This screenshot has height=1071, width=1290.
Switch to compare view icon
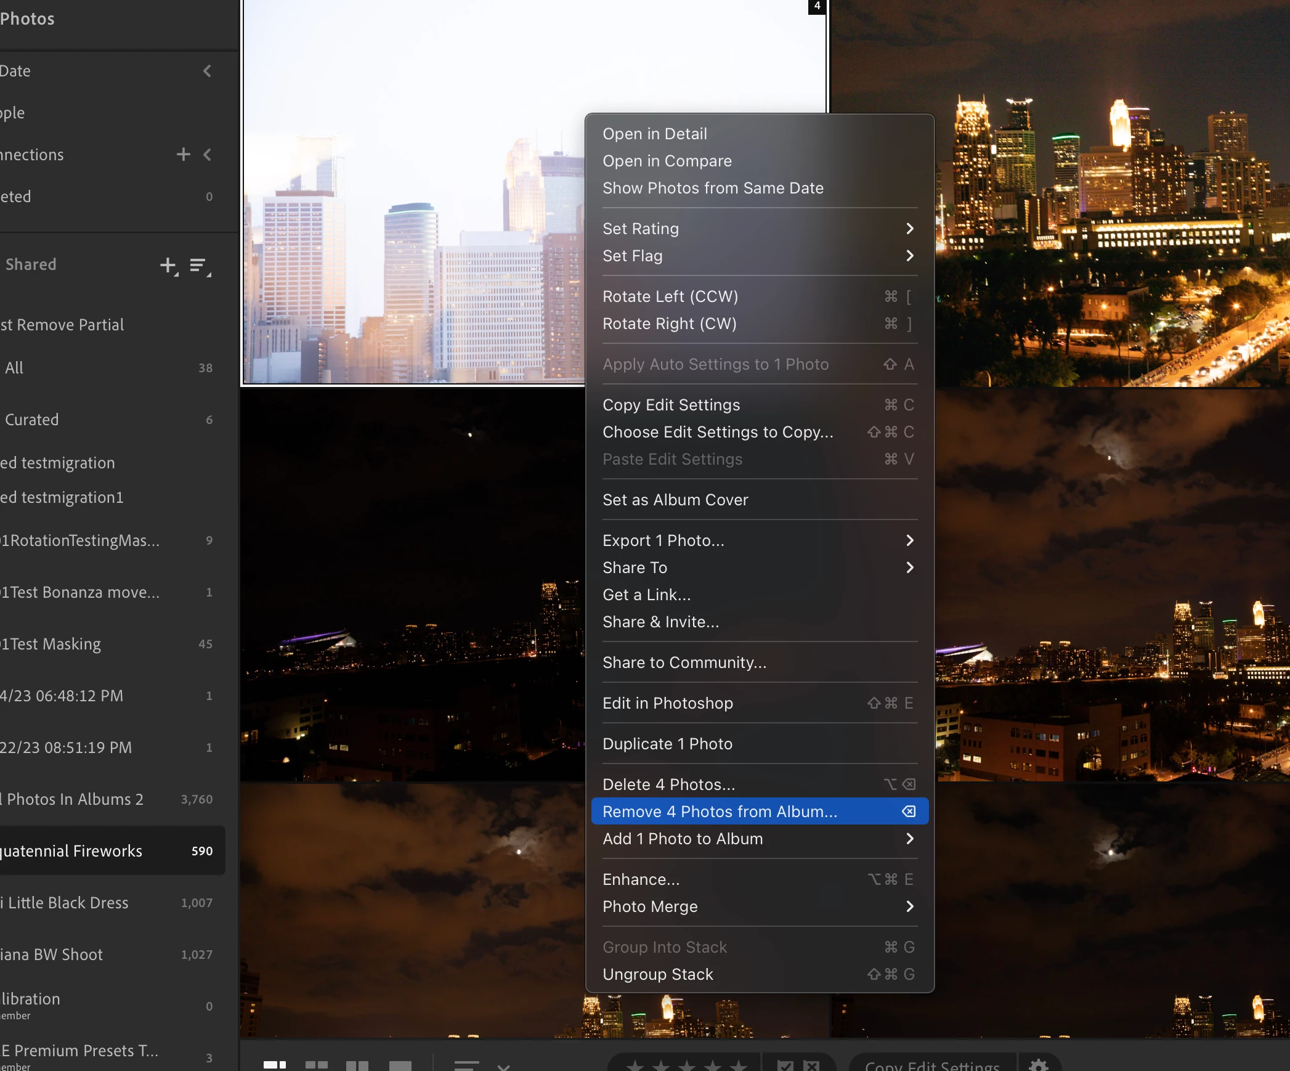357,1065
